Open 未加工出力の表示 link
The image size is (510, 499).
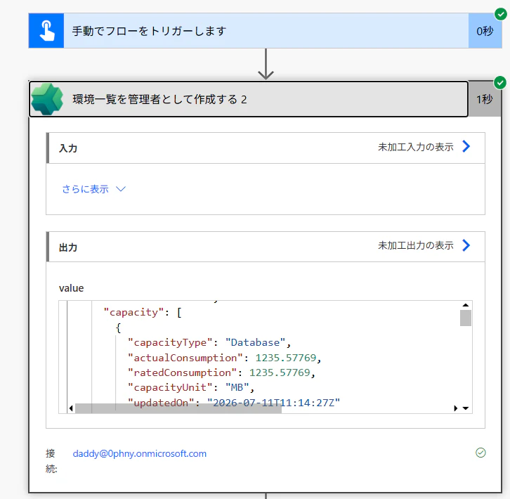(x=415, y=245)
